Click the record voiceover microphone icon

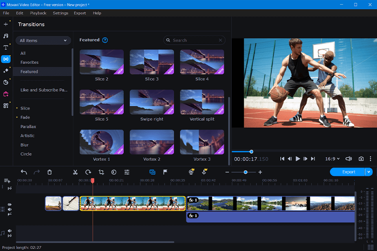[204, 172]
